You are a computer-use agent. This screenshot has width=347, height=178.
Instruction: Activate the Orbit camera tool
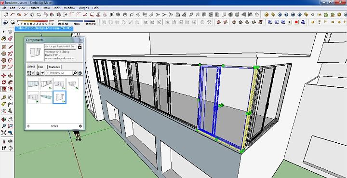coord(4,120)
